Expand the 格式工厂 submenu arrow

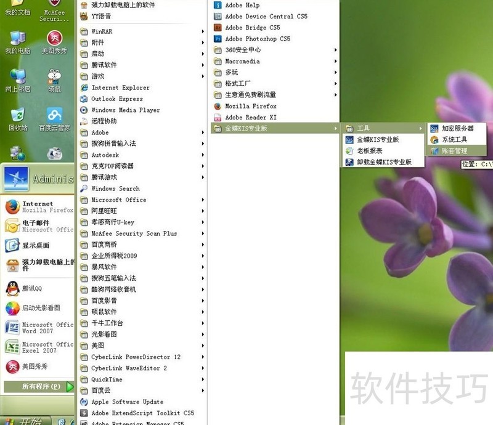[336, 84]
